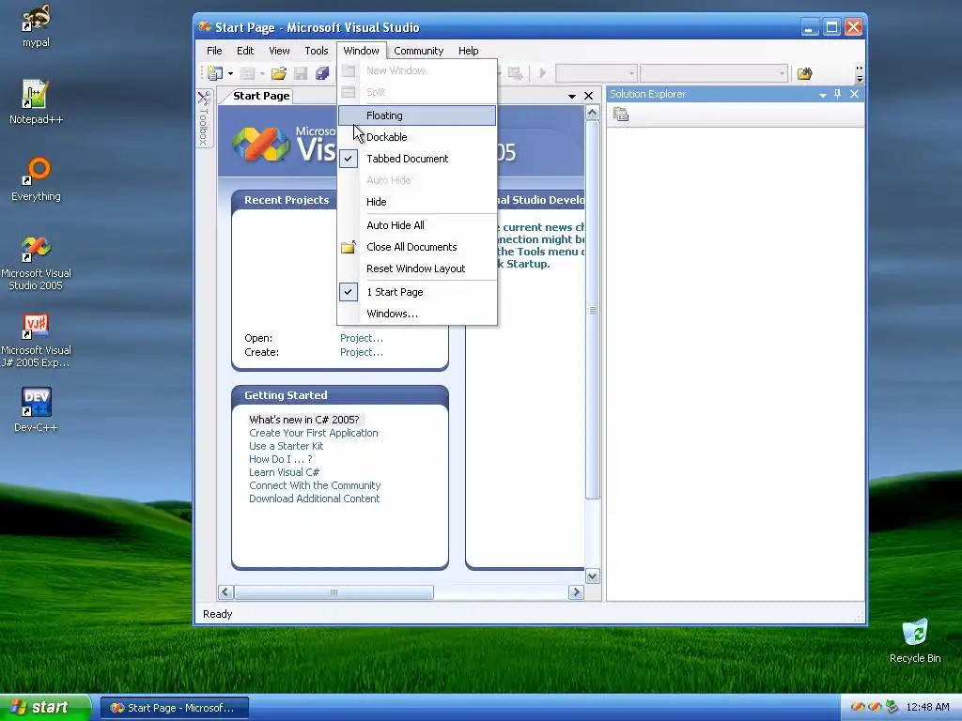The width and height of the screenshot is (962, 721).
Task: Select the Dev-C++ desktop icon
Action: (36, 409)
